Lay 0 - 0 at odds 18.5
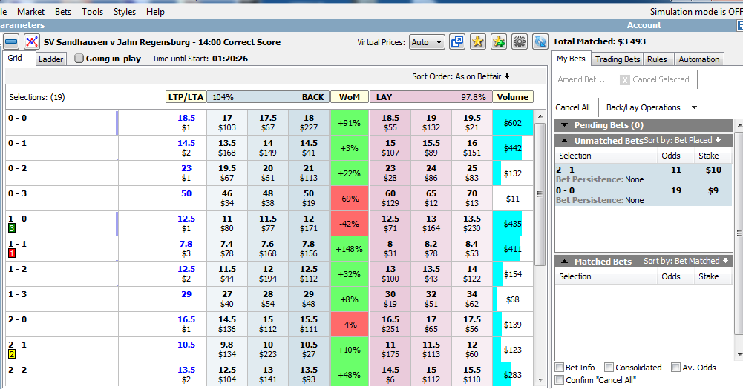Viewport: 743px width, 389px height. click(x=390, y=122)
